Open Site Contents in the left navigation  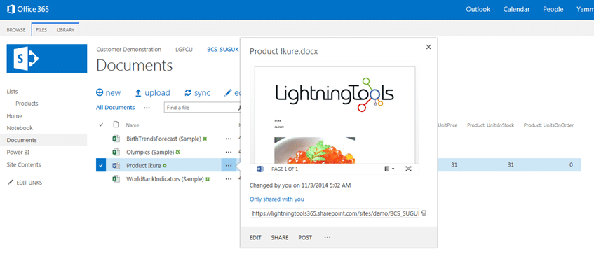point(23,164)
